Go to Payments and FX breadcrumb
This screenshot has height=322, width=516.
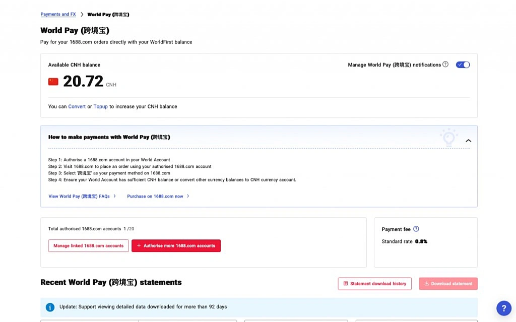tap(58, 15)
